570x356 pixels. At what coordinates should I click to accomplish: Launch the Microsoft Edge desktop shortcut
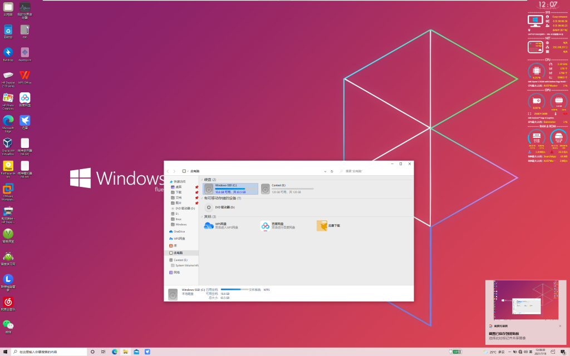(8, 123)
